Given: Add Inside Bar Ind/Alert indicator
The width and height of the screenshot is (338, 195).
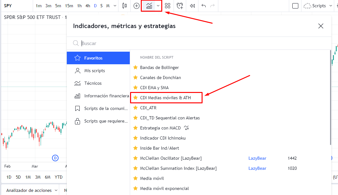Looking at the screenshot, I should [159, 148].
